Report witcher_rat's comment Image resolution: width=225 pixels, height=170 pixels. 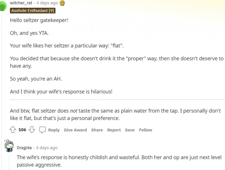pos(114,130)
